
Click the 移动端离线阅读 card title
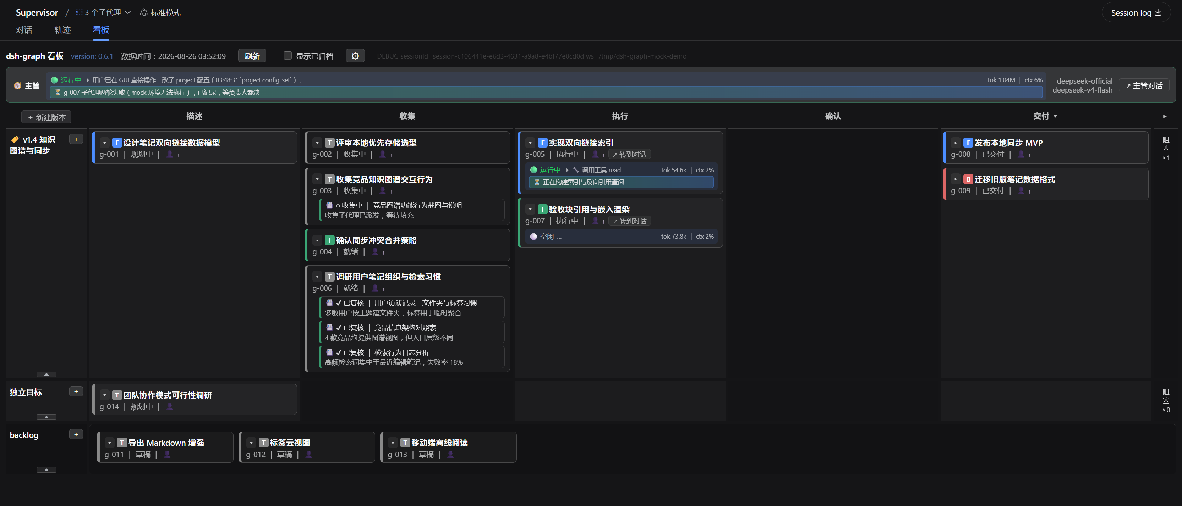439,443
